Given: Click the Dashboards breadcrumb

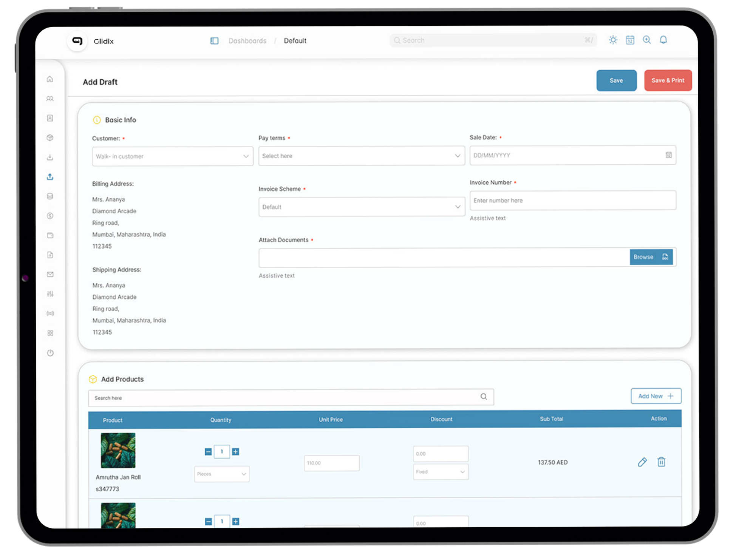Looking at the screenshot, I should (247, 41).
